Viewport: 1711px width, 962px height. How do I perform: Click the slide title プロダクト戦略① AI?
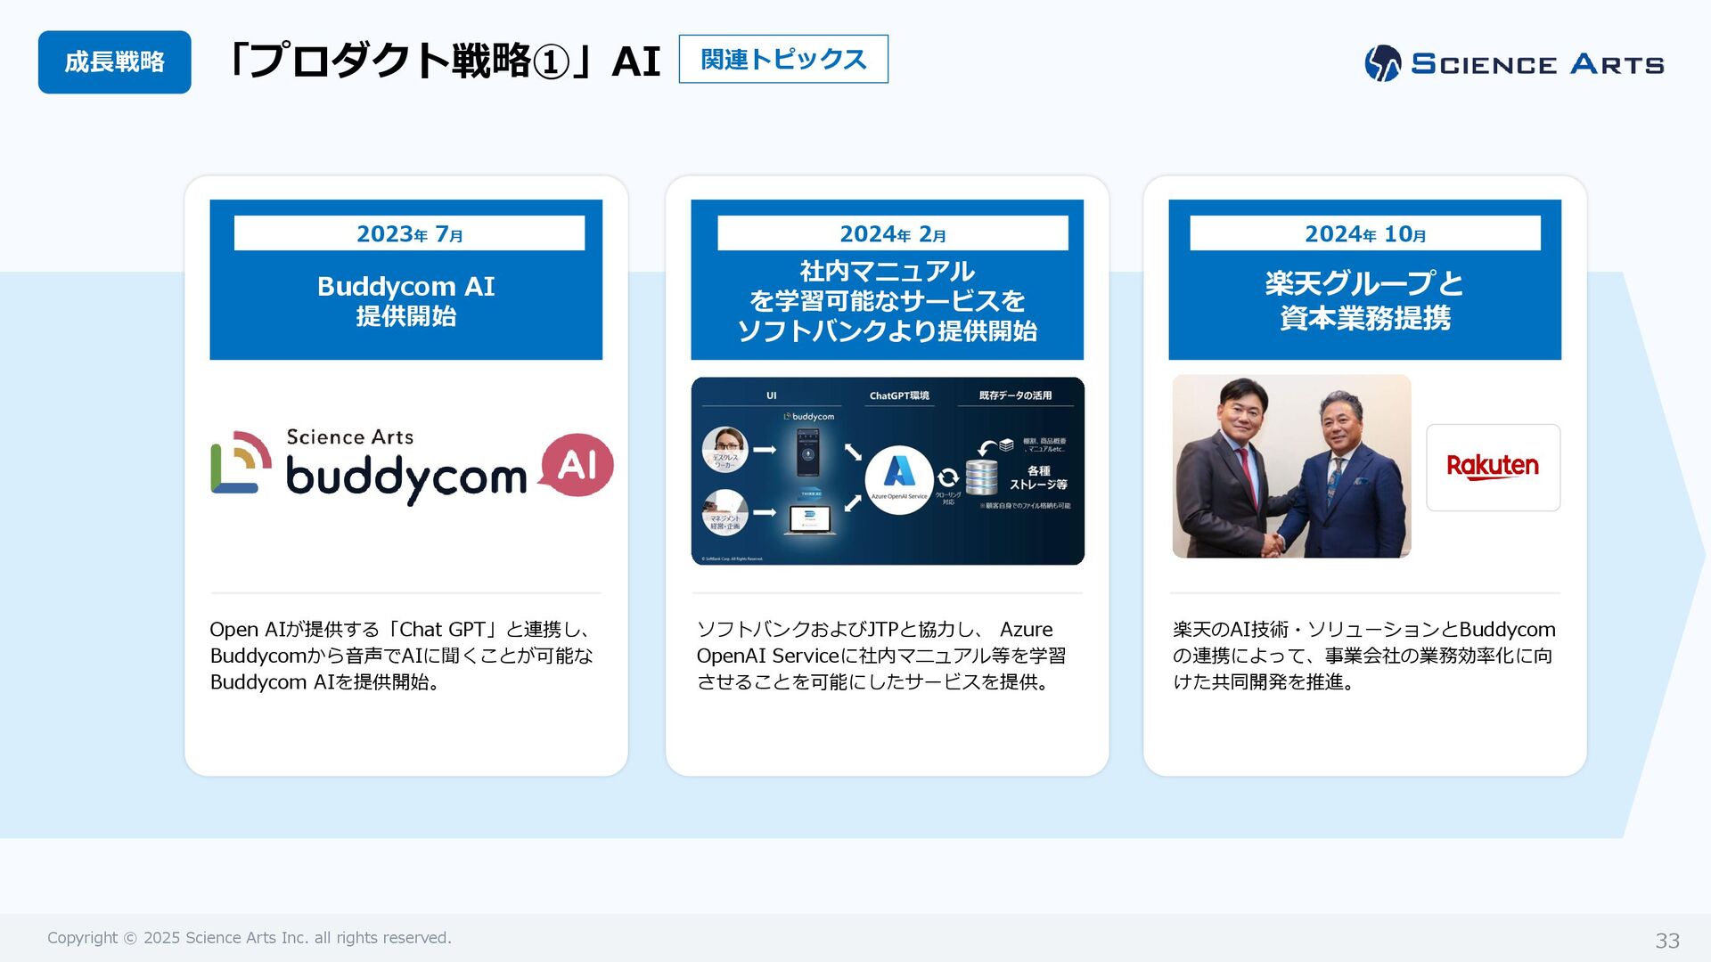pos(444,61)
